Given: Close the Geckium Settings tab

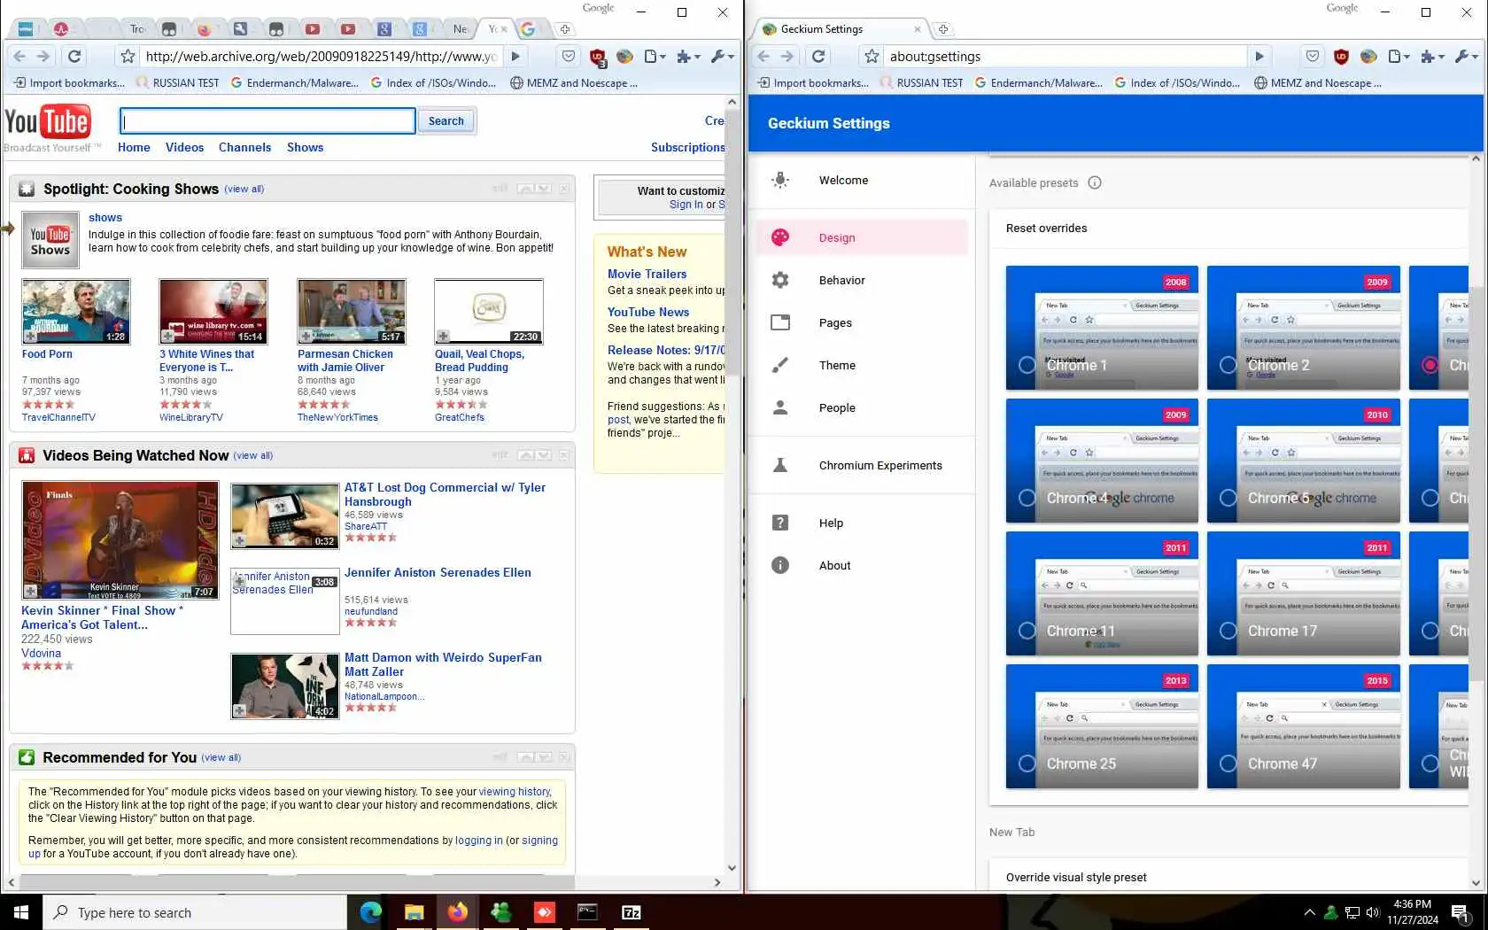Looking at the screenshot, I should [918, 29].
